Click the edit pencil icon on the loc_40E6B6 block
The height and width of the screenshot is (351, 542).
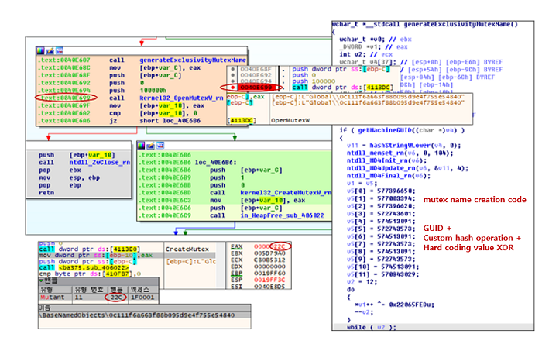[150, 146]
